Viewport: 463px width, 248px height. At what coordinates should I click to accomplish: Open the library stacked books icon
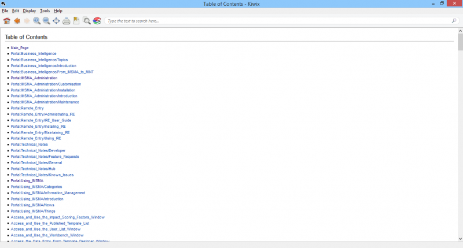pos(97,21)
